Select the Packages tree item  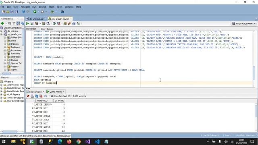pyautogui.click(x=15, y=47)
